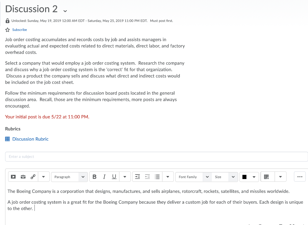Click the increase indent icon
This screenshot has height=225, width=308.
137,177
